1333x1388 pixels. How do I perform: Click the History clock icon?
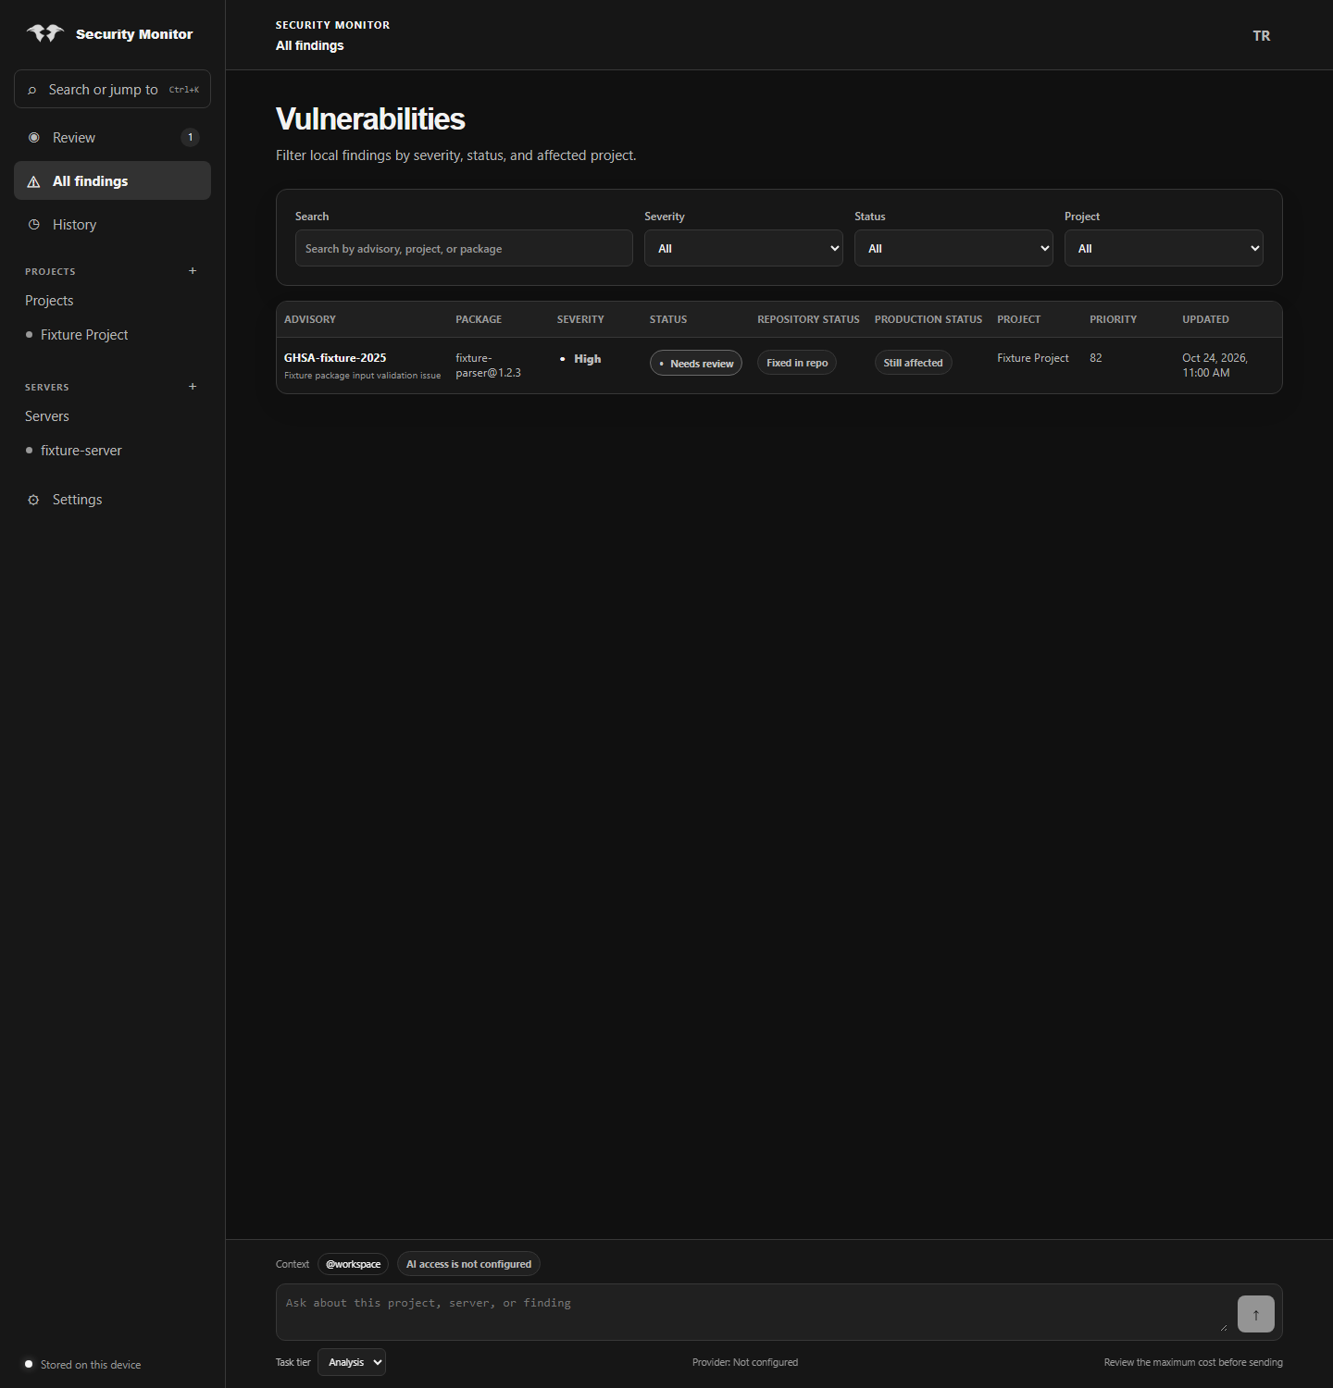click(34, 225)
